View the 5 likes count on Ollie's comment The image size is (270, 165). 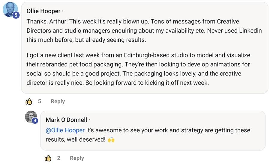pos(40,101)
